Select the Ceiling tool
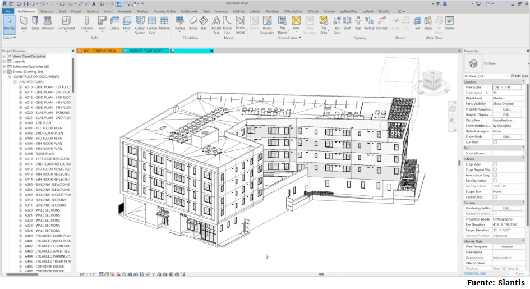Screen dimensions: 530x289 click(x=114, y=24)
